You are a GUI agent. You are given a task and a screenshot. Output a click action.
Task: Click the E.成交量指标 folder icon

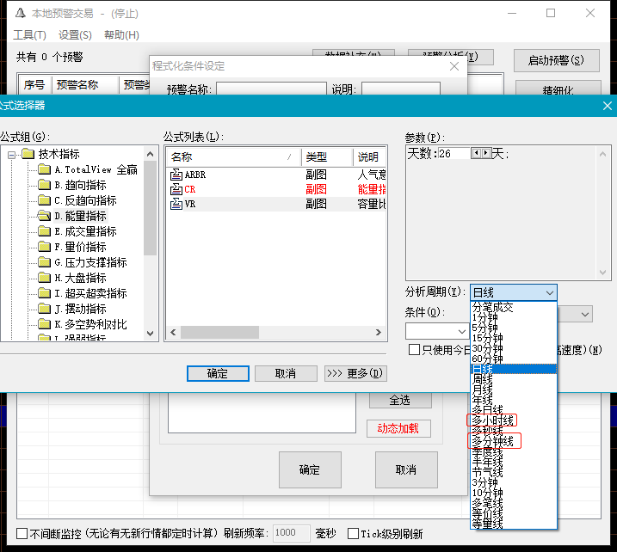(x=45, y=231)
